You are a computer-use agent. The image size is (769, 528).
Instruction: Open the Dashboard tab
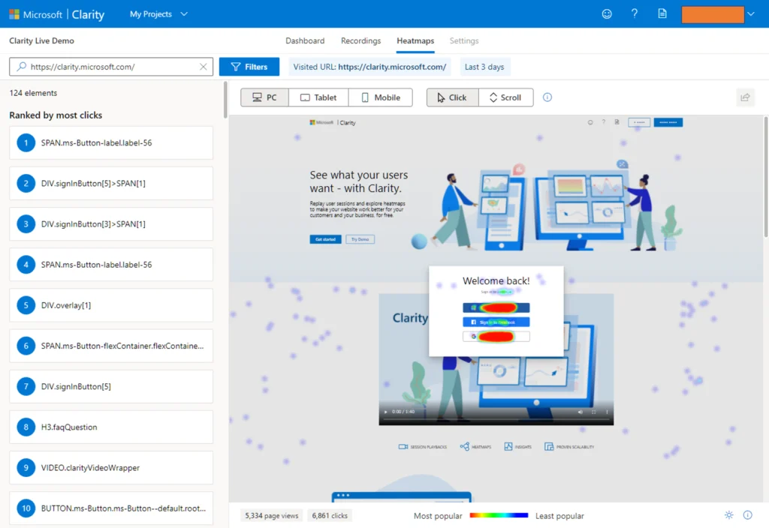(305, 40)
